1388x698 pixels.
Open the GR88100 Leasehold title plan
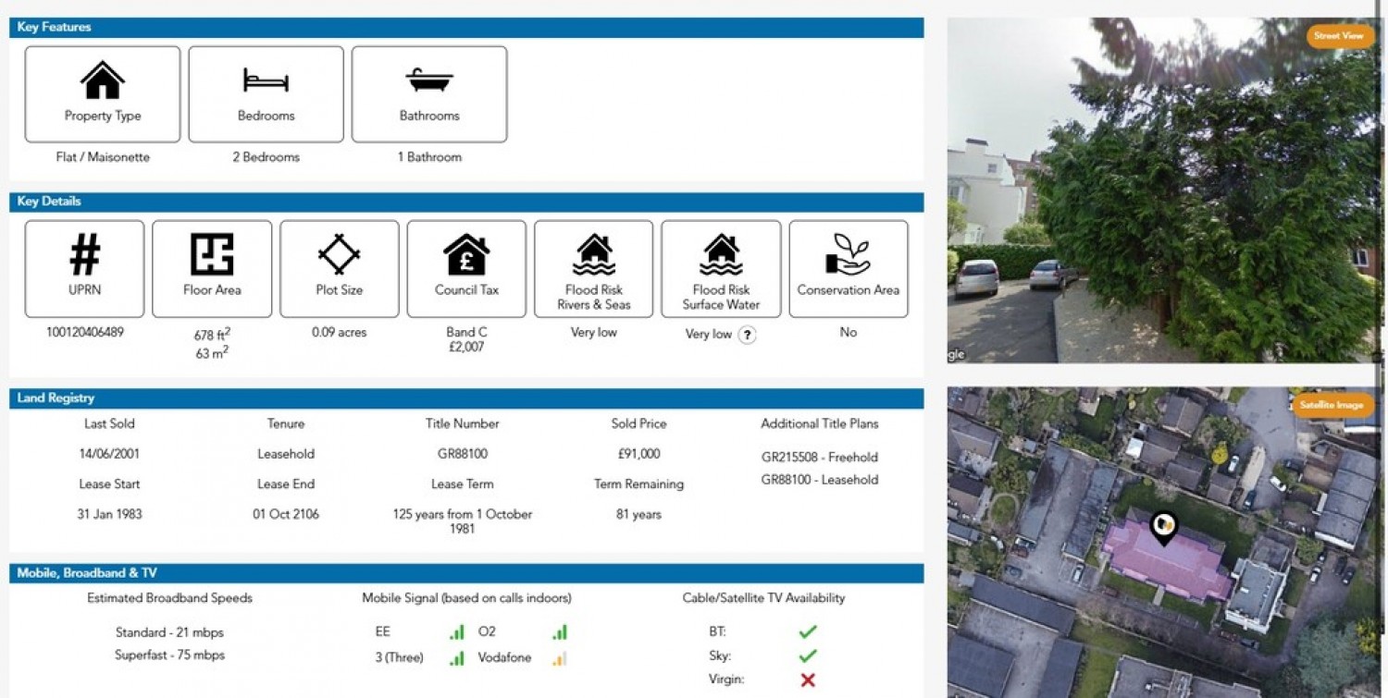pyautogui.click(x=819, y=480)
